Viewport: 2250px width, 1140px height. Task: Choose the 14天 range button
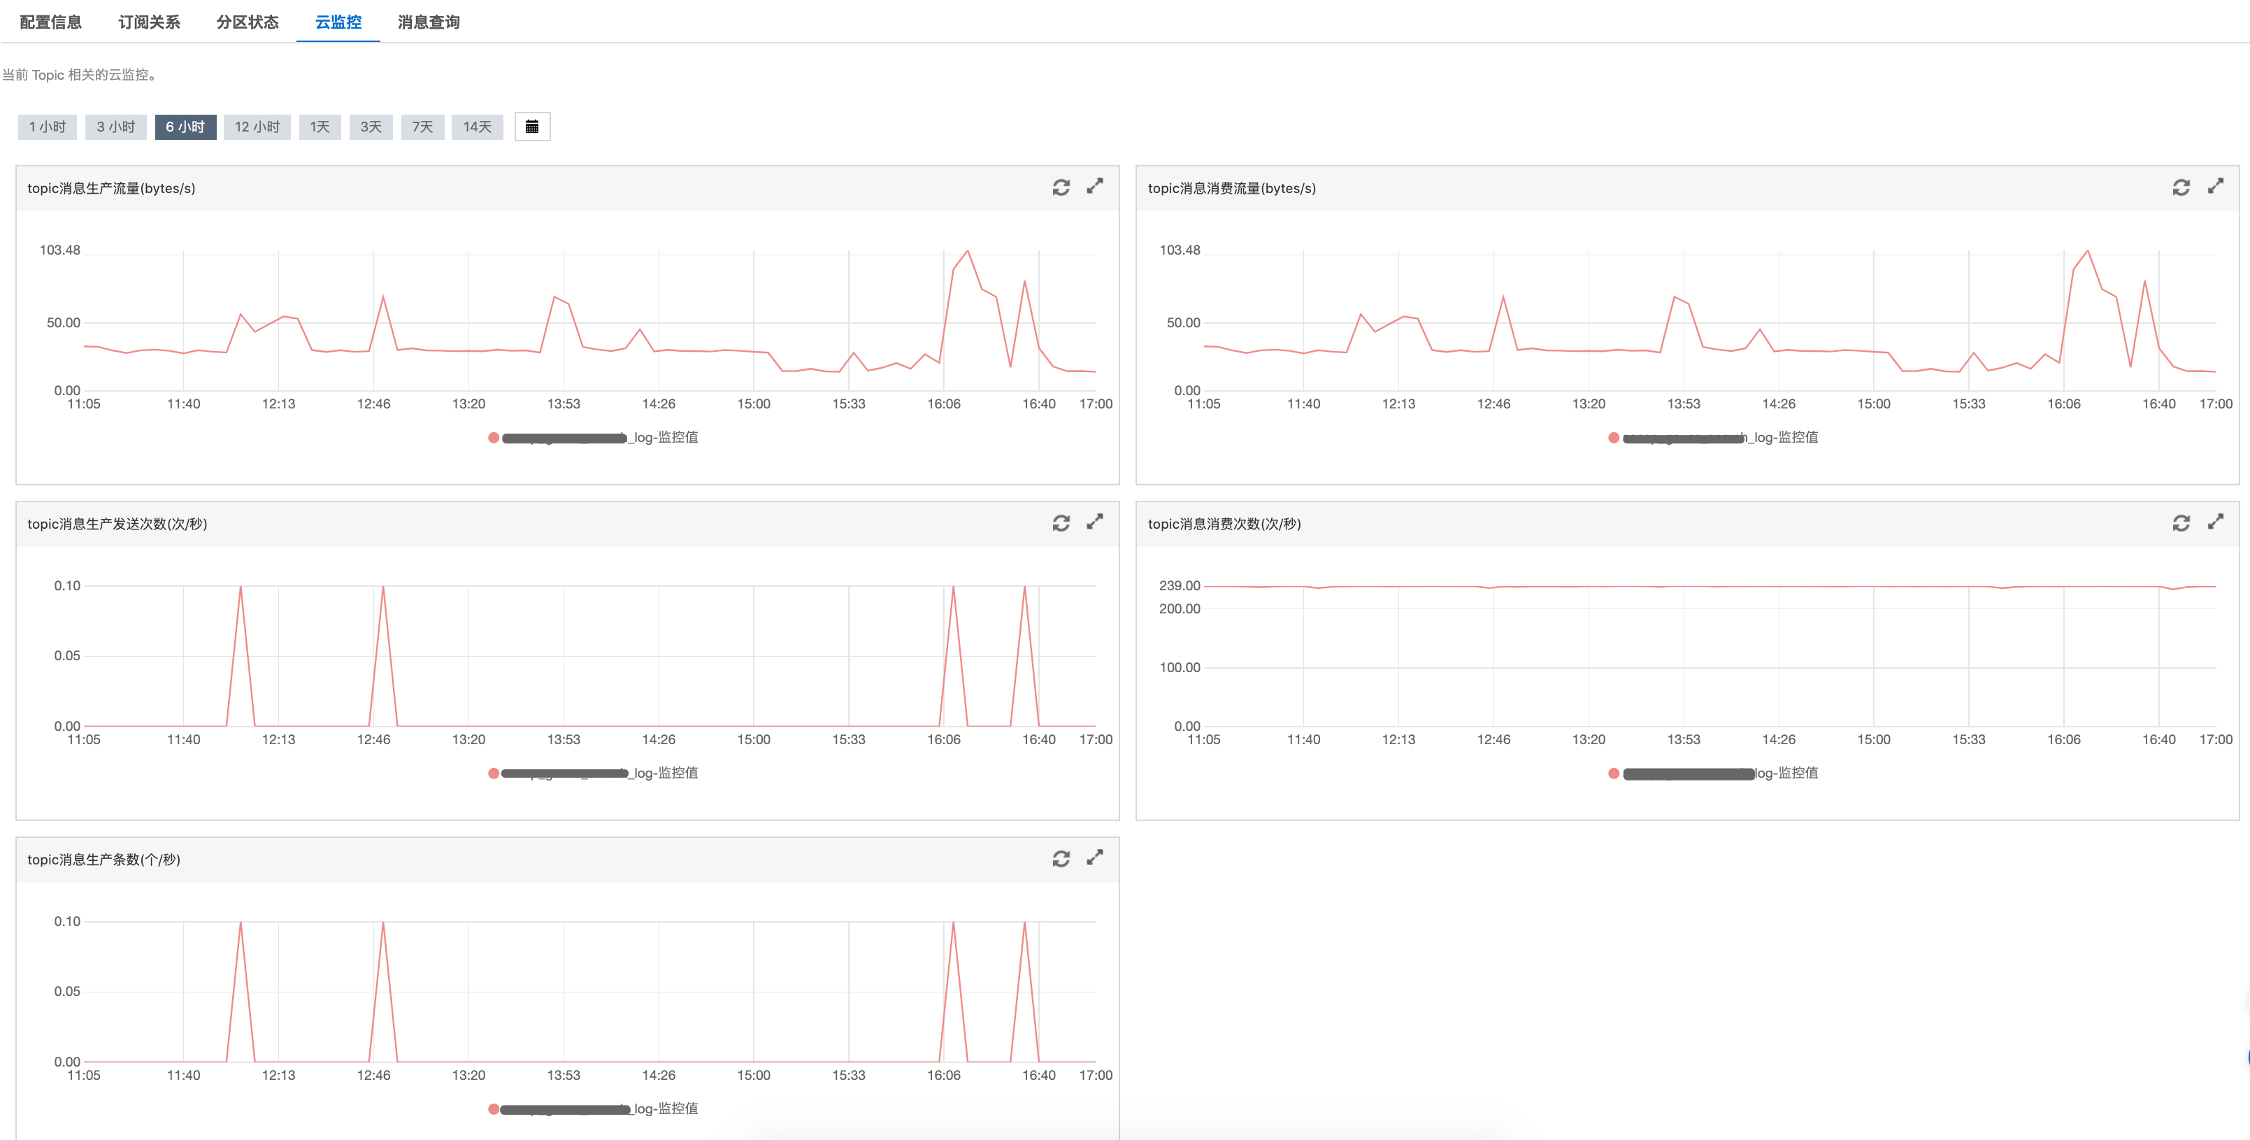click(x=477, y=127)
